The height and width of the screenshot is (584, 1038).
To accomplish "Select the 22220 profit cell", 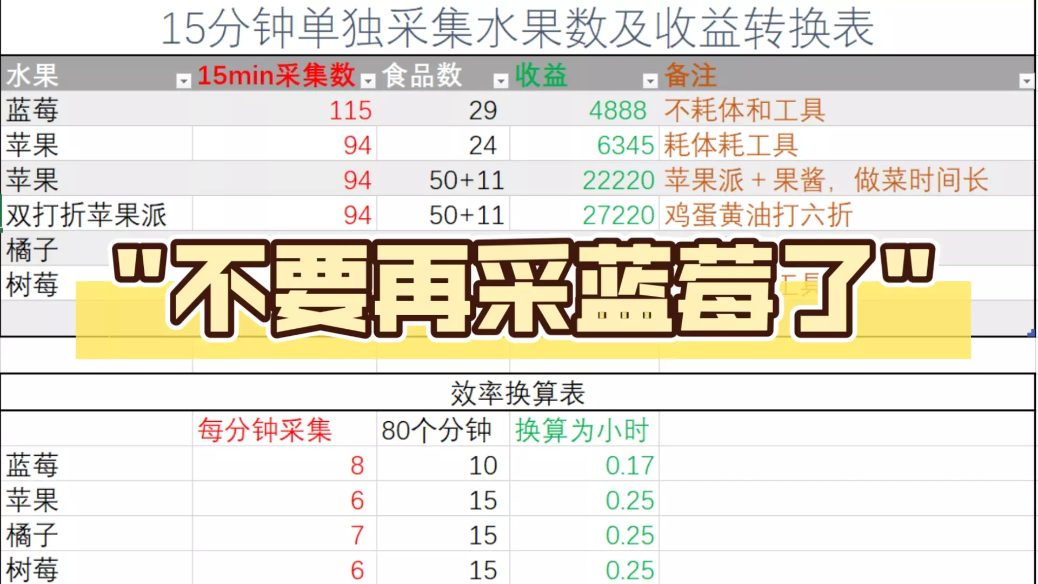I will [618, 180].
